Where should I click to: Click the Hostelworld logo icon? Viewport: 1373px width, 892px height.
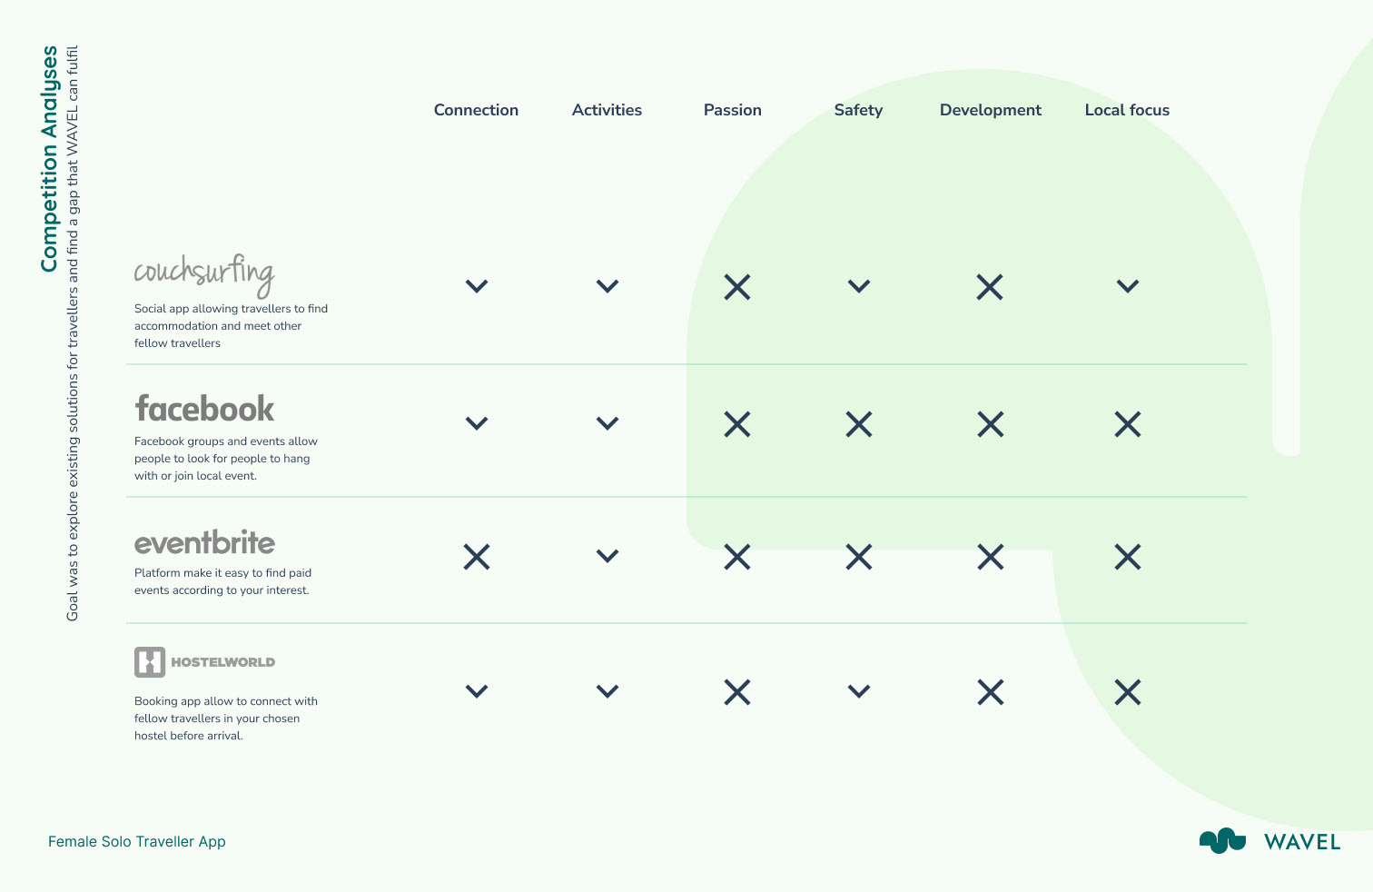(150, 662)
